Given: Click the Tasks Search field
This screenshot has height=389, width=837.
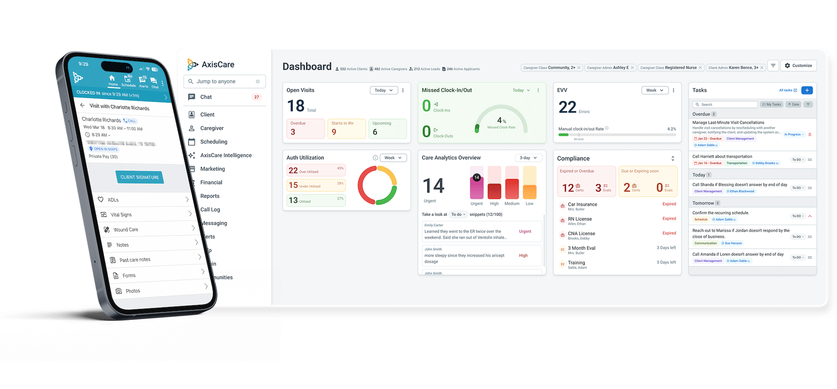Looking at the screenshot, I should coord(725,104).
